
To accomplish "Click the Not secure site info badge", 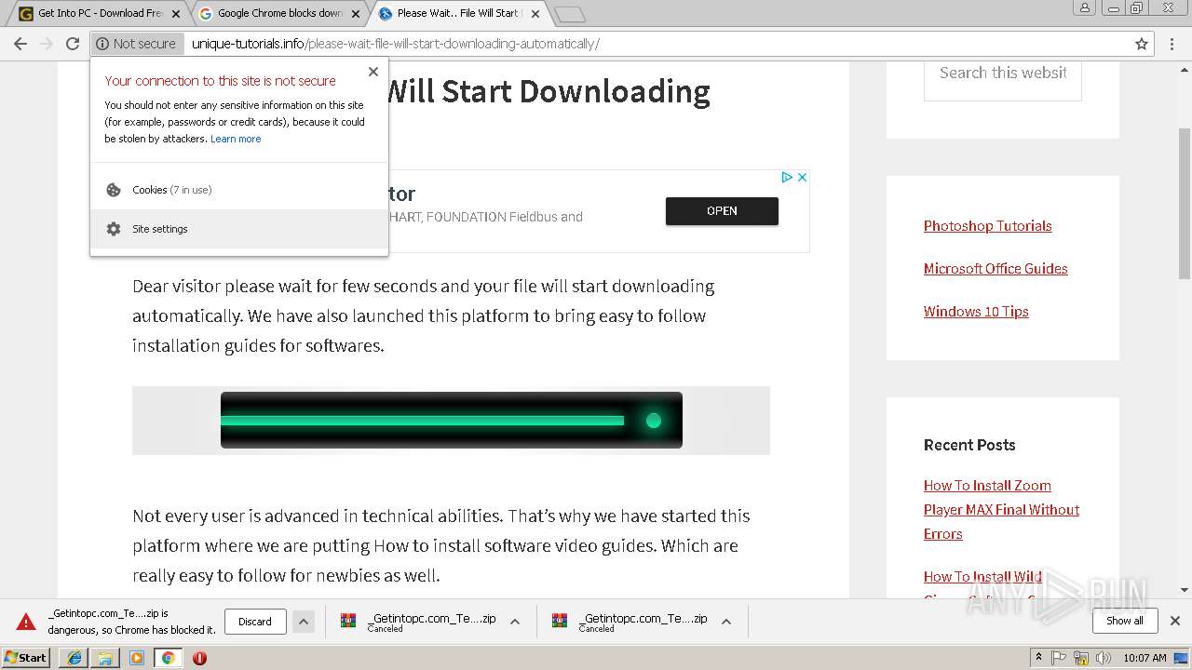I will coord(136,44).
